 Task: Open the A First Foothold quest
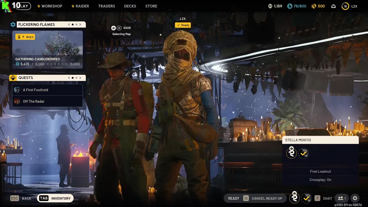pyautogui.click(x=47, y=90)
